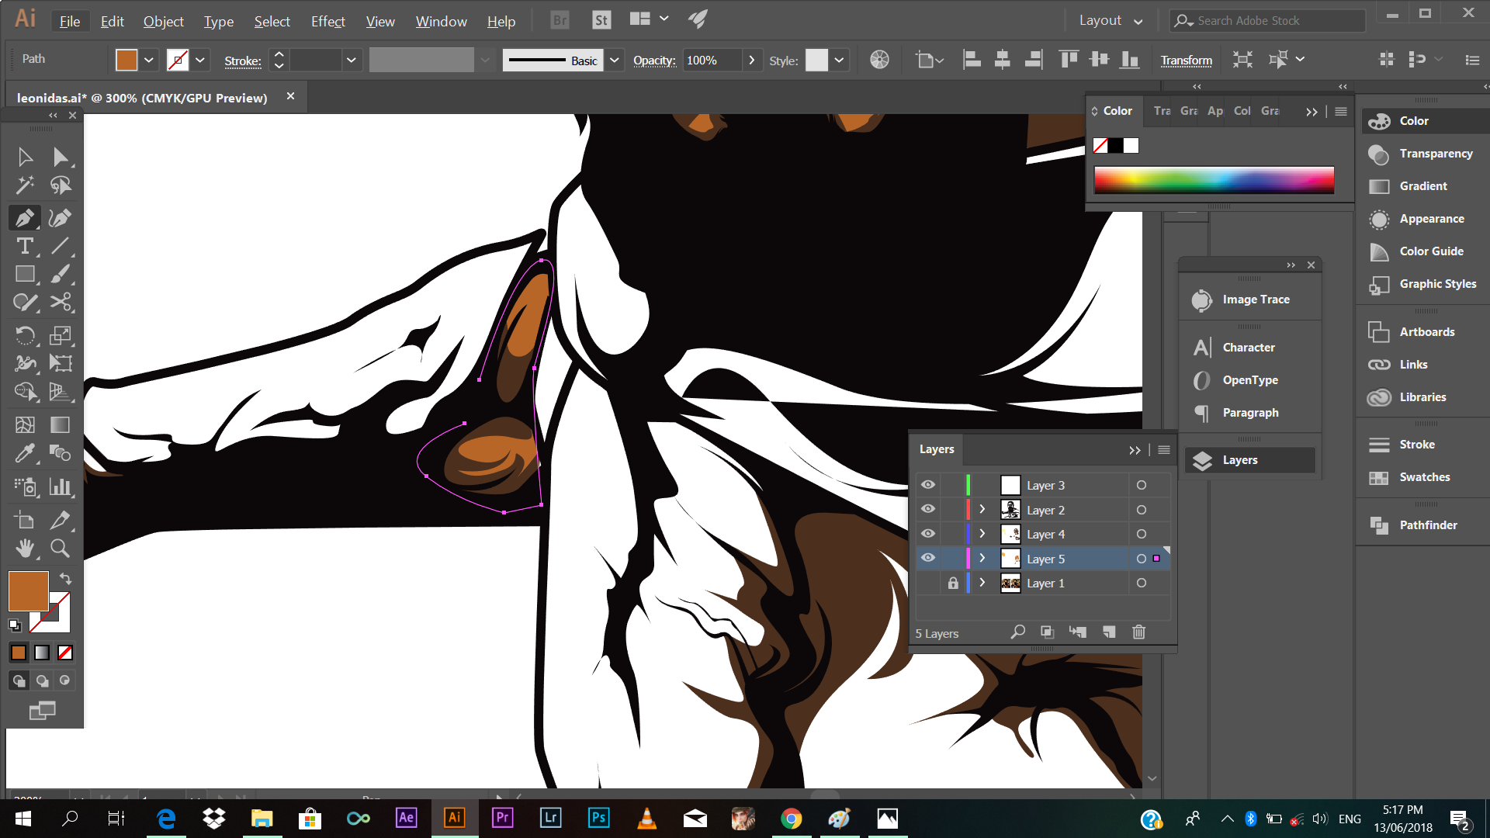The image size is (1490, 838).
Task: Open the Image Trace panel button
Action: coord(1255,300)
